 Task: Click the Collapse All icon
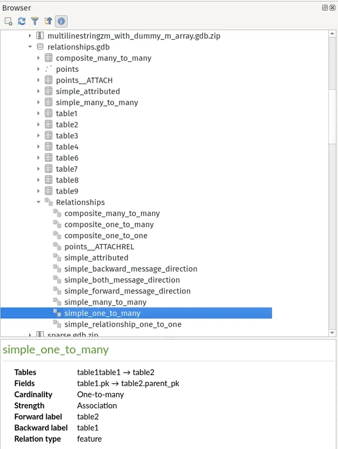tap(48, 21)
